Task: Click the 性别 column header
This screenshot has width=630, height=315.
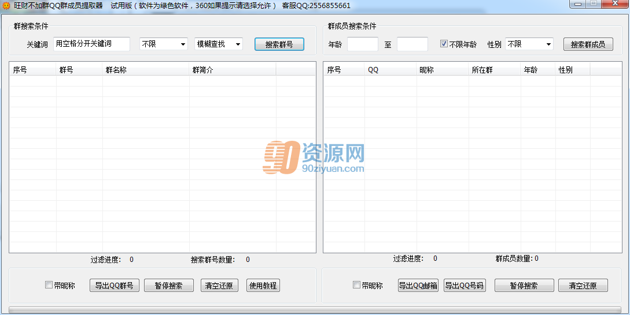Action: [573, 70]
